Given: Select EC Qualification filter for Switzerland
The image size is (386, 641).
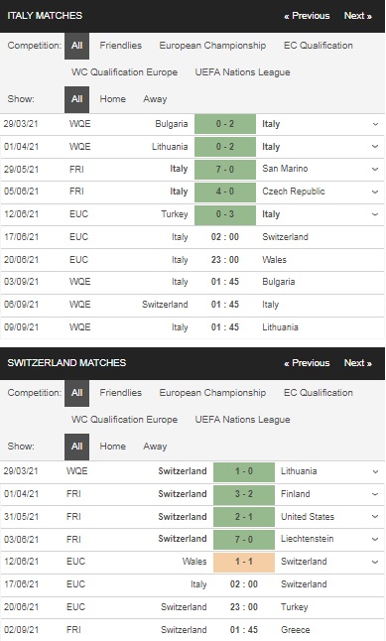Looking at the screenshot, I should [x=319, y=393].
